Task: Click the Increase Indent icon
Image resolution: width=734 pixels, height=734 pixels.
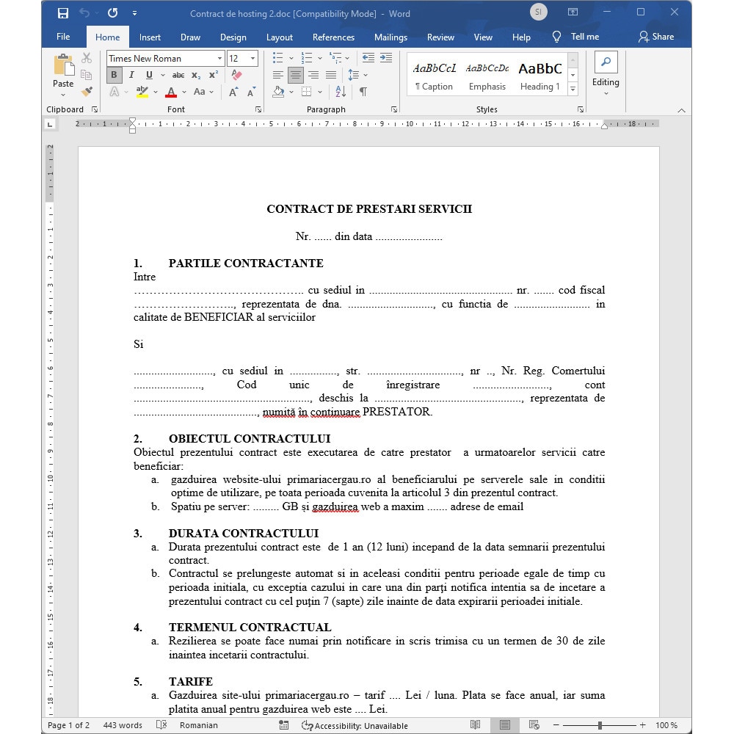Action: (x=385, y=58)
